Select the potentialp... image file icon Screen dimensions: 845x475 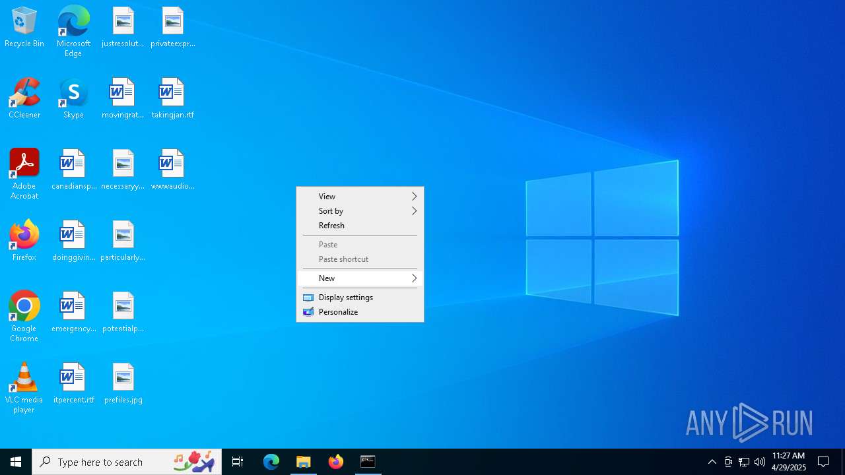click(x=123, y=312)
